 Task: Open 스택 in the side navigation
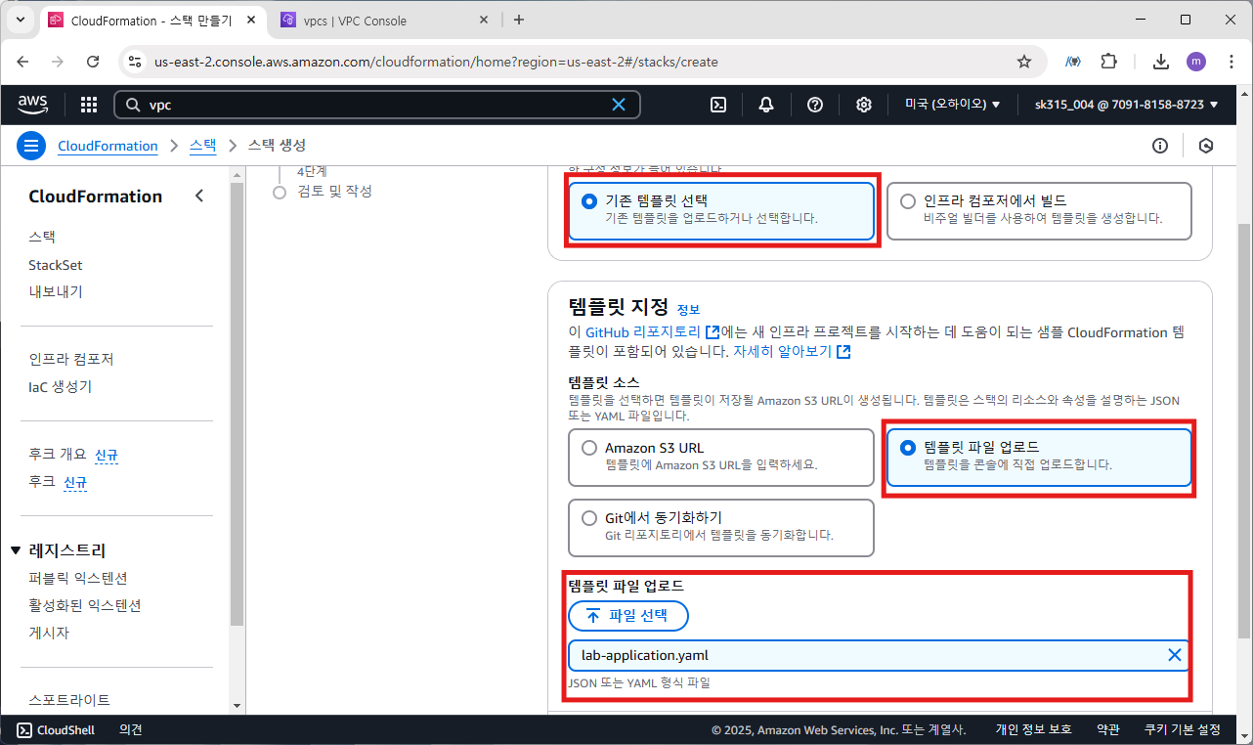[x=42, y=237]
